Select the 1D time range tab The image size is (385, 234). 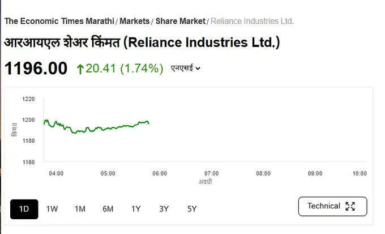pyautogui.click(x=24, y=209)
